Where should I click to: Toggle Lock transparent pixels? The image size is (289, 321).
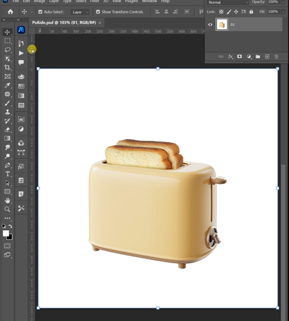pyautogui.click(x=221, y=12)
